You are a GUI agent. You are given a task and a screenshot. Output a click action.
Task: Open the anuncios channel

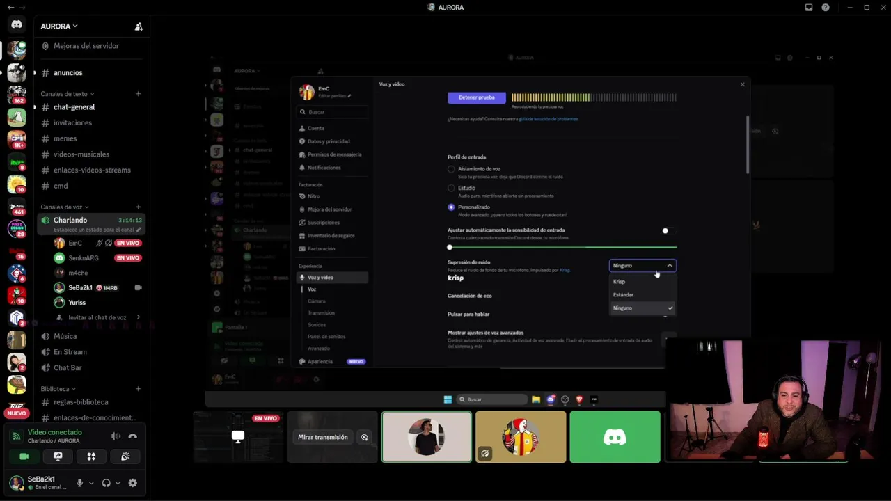point(91,72)
